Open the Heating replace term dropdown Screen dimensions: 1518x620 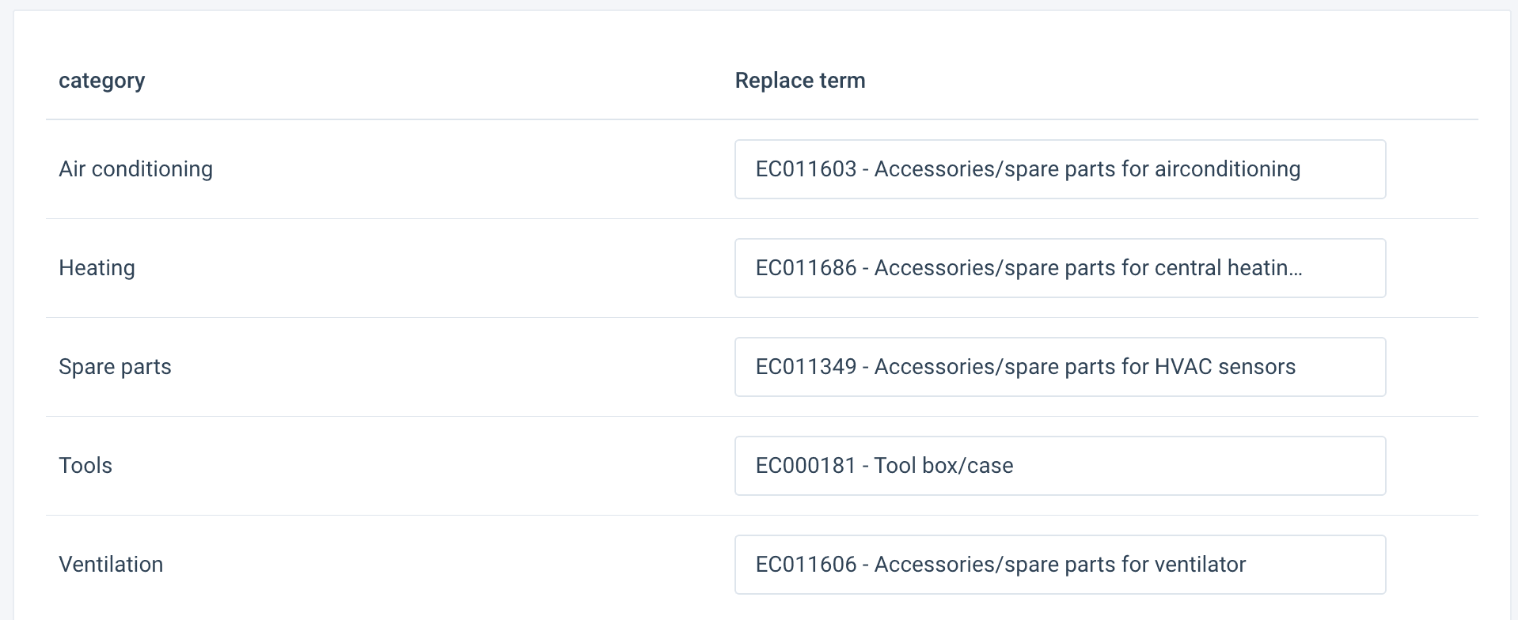point(1059,268)
